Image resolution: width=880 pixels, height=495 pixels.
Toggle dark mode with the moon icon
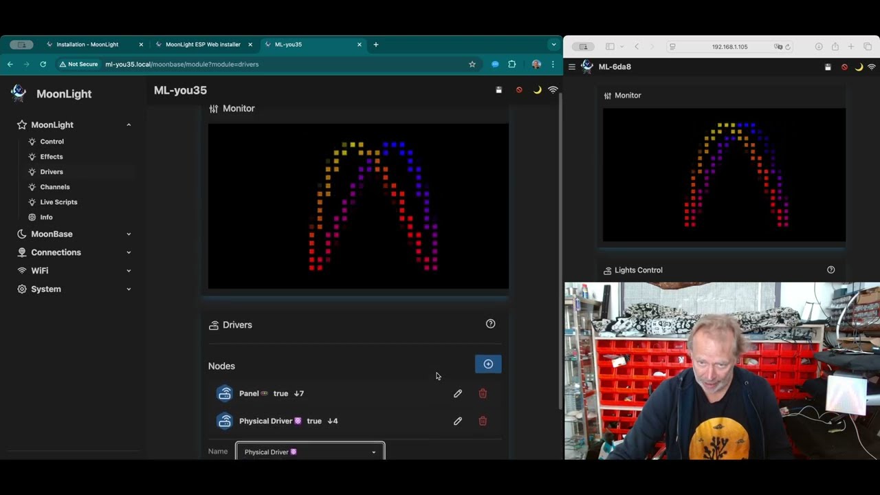click(x=537, y=90)
